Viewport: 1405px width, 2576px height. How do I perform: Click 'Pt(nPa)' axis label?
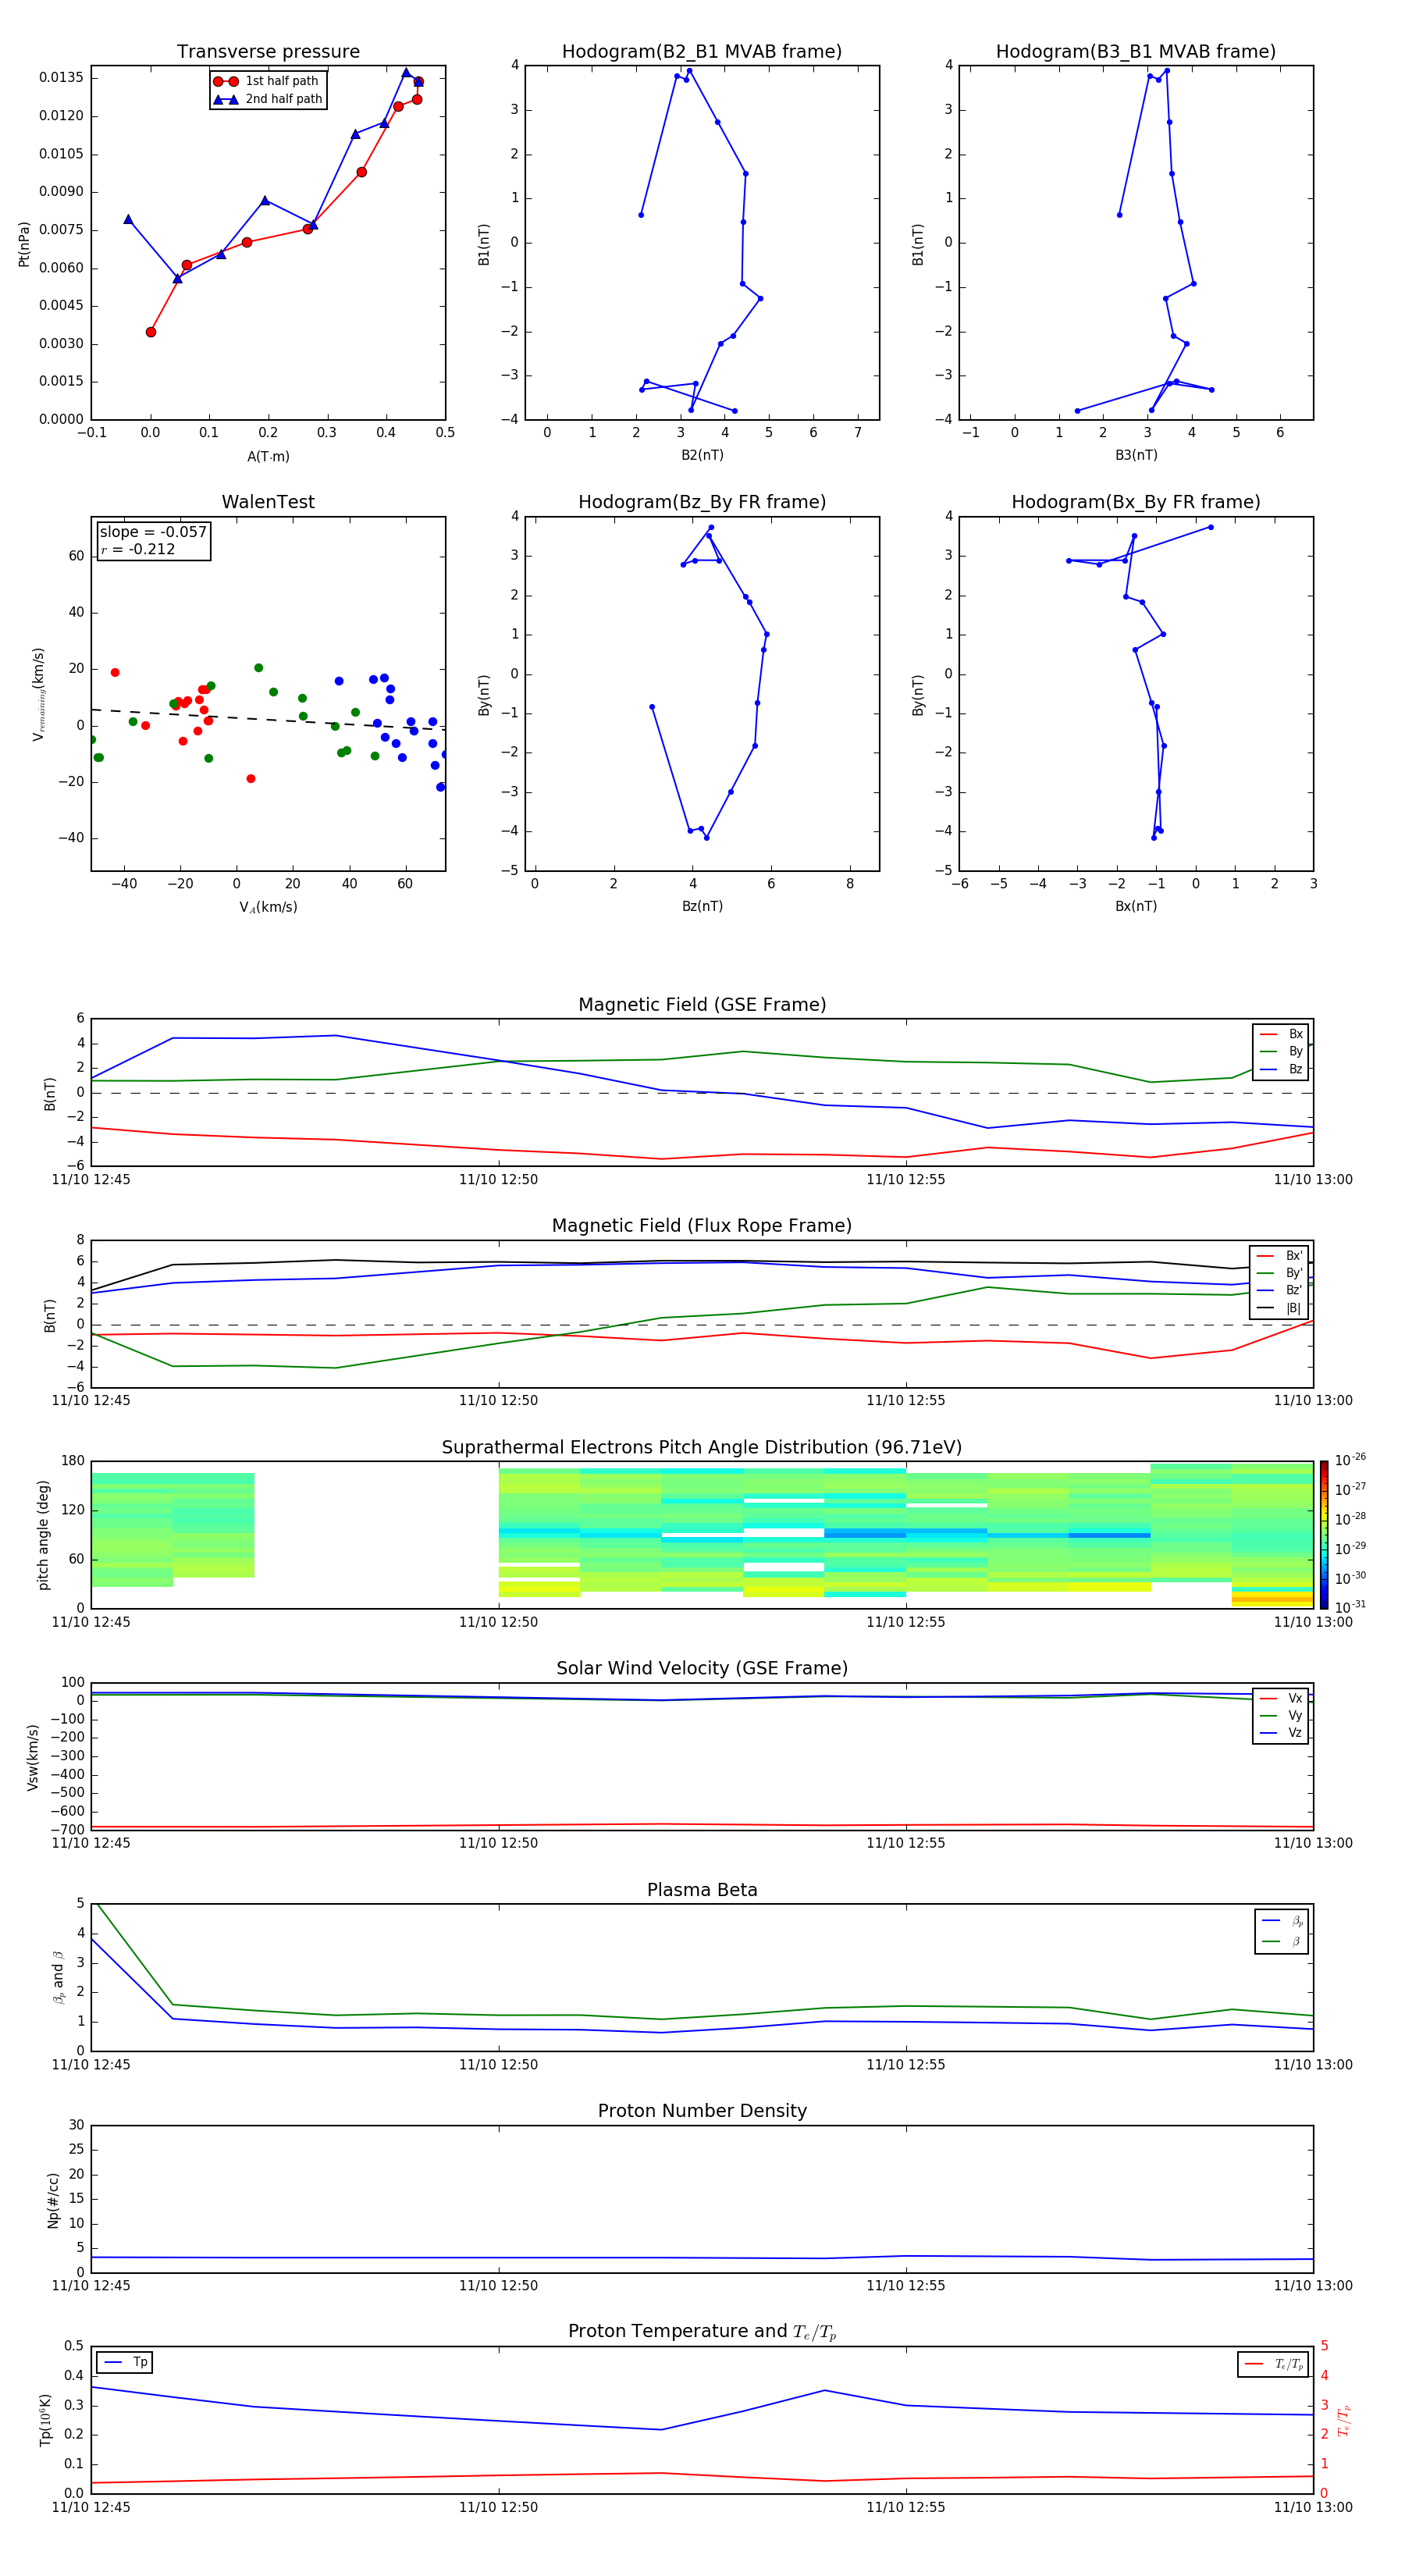coord(24,243)
